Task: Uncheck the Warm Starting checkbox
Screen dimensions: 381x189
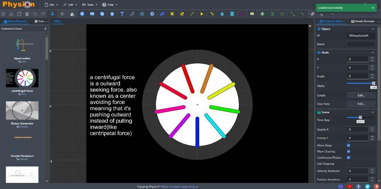Action: point(348,151)
